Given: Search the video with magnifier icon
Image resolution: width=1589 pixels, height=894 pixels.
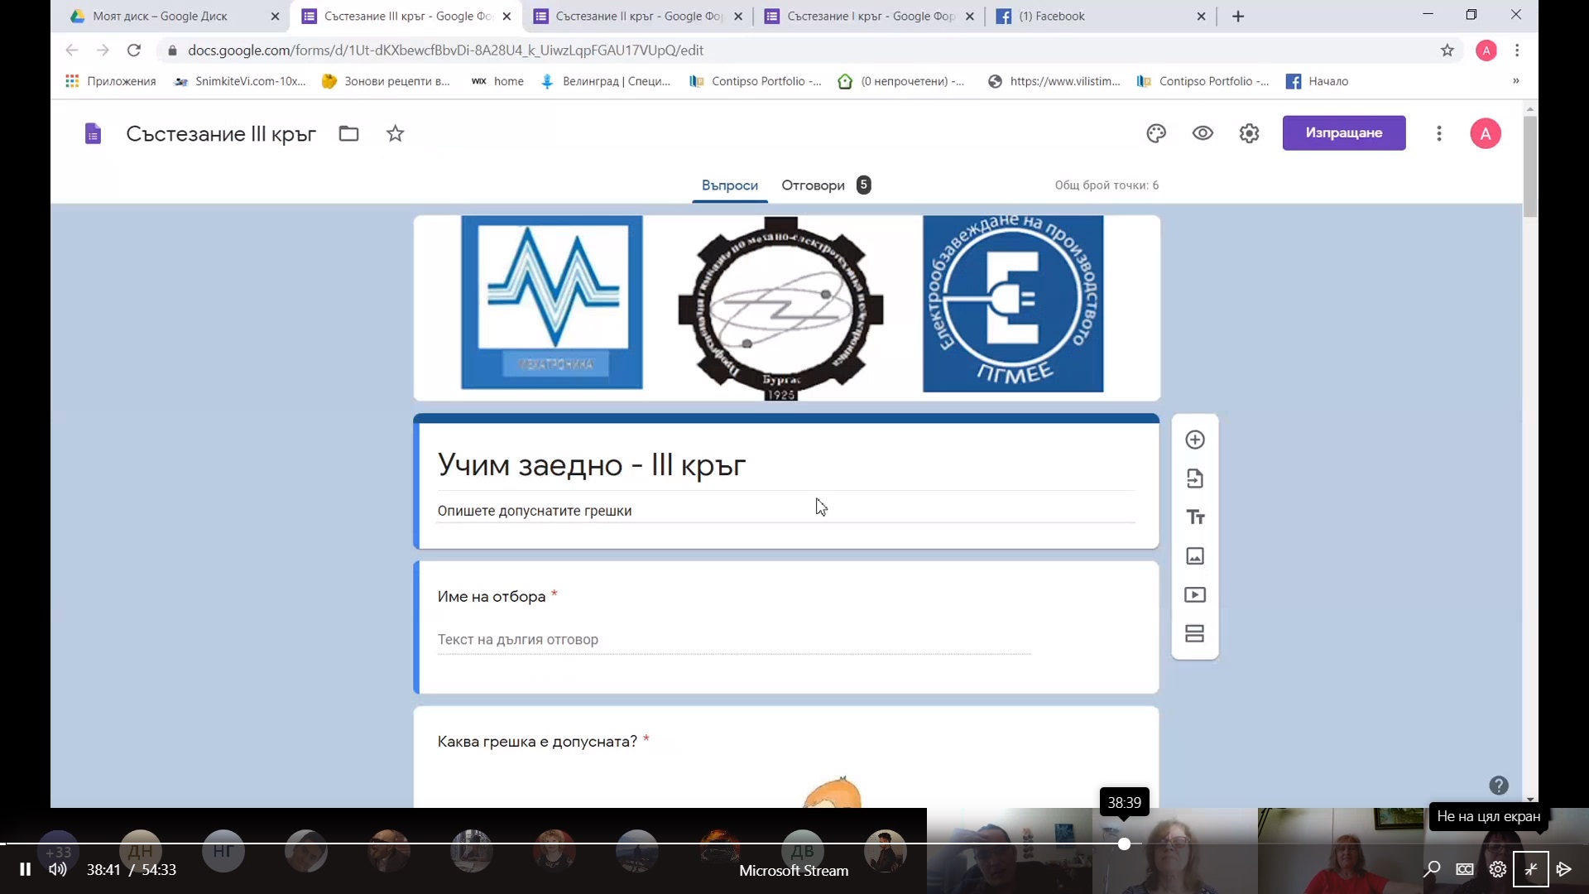Looking at the screenshot, I should (x=1432, y=869).
